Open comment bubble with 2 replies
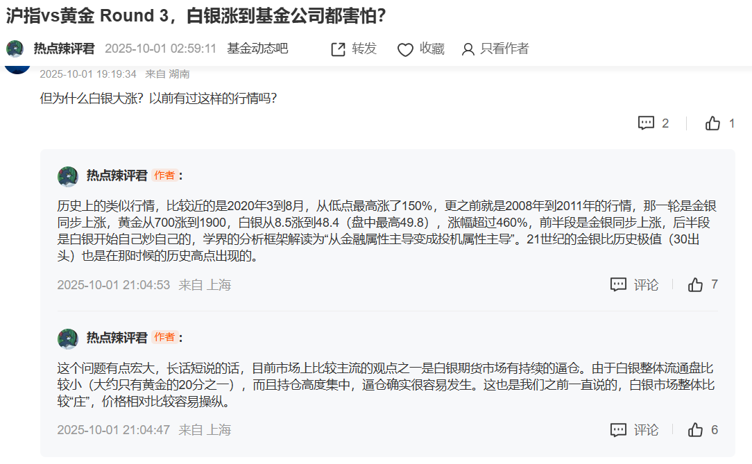The width and height of the screenshot is (752, 464). point(646,123)
